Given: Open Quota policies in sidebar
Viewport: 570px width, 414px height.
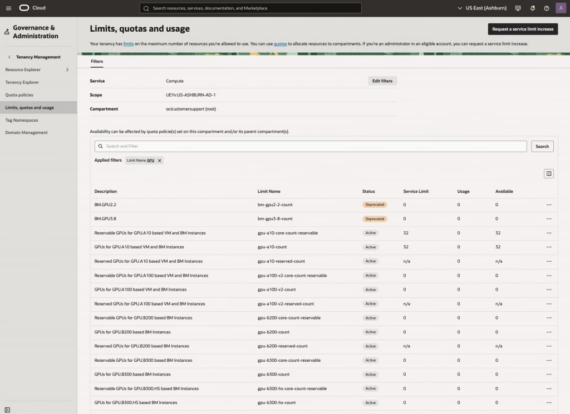Looking at the screenshot, I should 19,95.
